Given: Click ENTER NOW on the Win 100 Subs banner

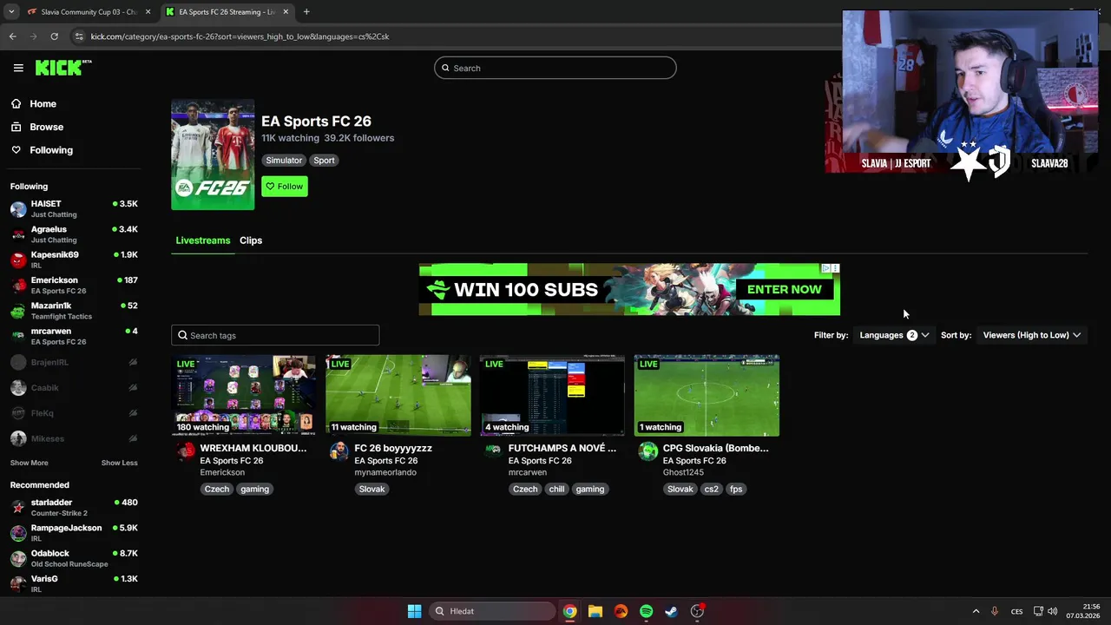Looking at the screenshot, I should pyautogui.click(x=784, y=289).
